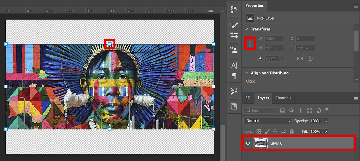Filter layers by type layers
Image resolution: width=360 pixels, height=161 pixels.
pyautogui.click(x=301, y=110)
